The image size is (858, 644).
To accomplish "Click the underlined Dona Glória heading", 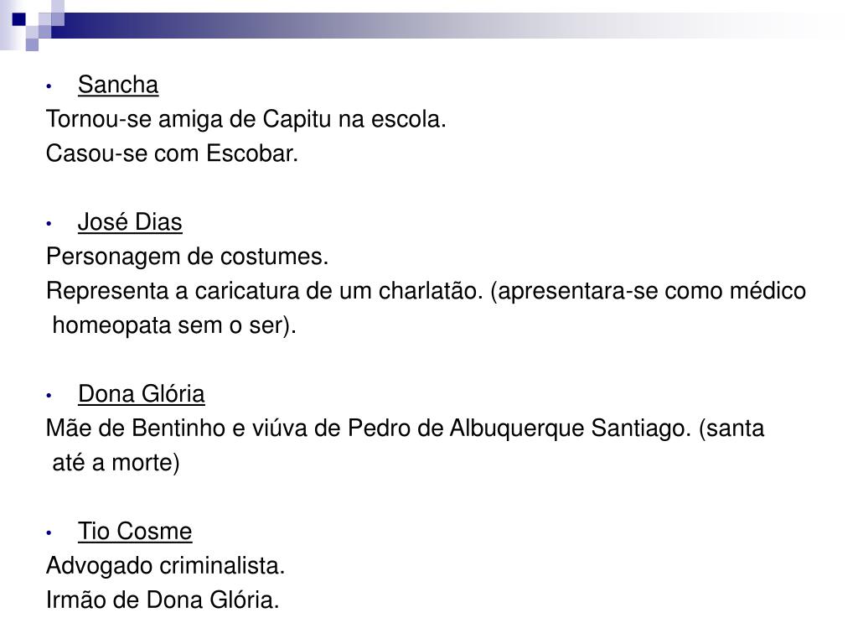I will 141,394.
